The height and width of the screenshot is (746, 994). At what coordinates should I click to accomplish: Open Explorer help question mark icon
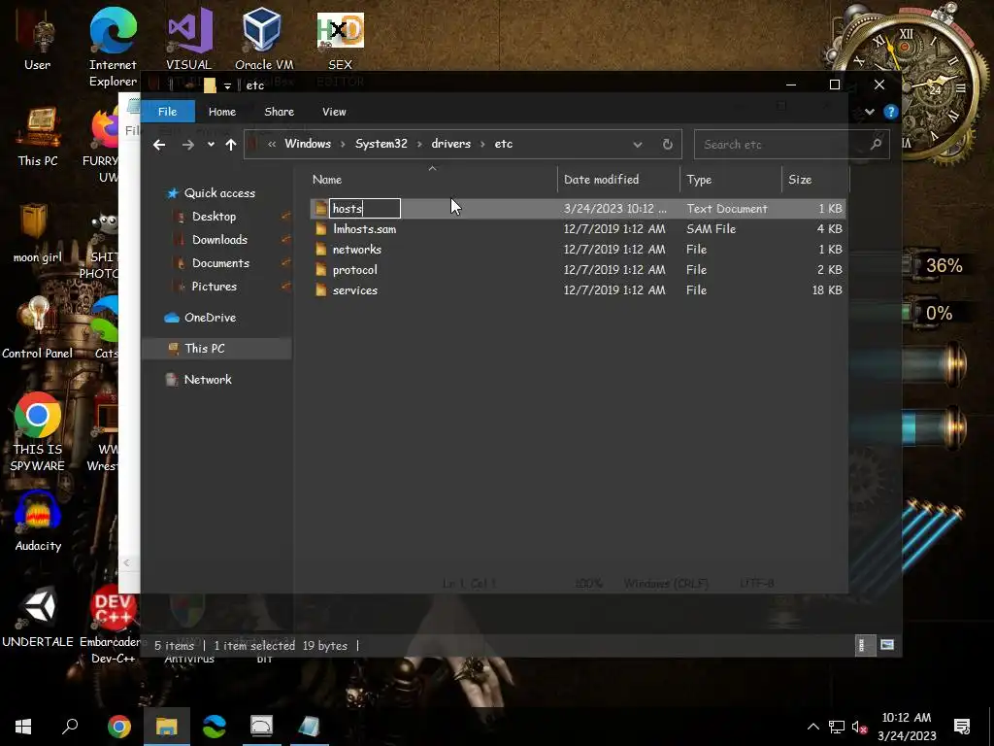click(x=891, y=112)
